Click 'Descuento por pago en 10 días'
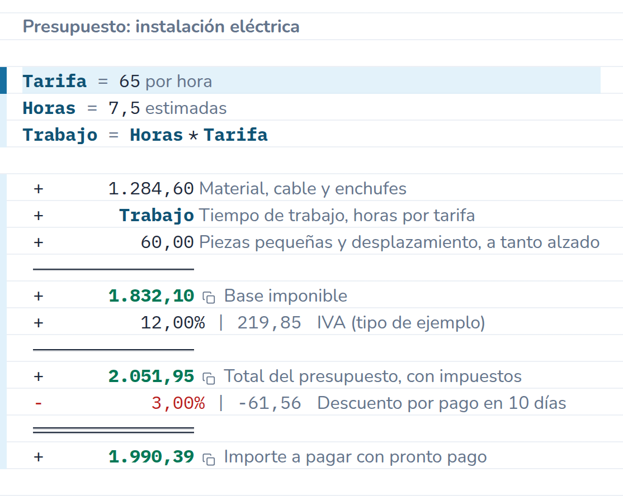The image size is (623, 496). [x=441, y=403]
